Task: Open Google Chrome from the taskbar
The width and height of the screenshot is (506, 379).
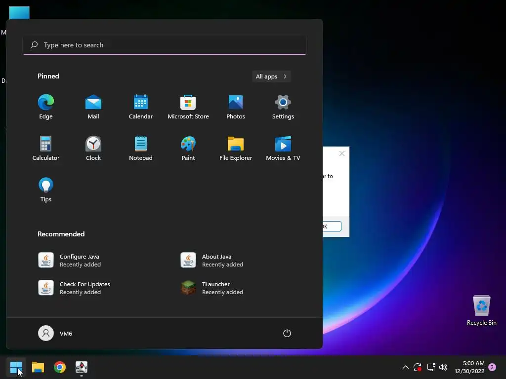Action: click(60, 367)
